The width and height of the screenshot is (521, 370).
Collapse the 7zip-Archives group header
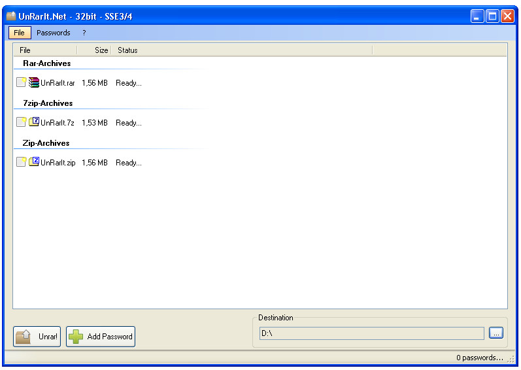[x=48, y=103]
